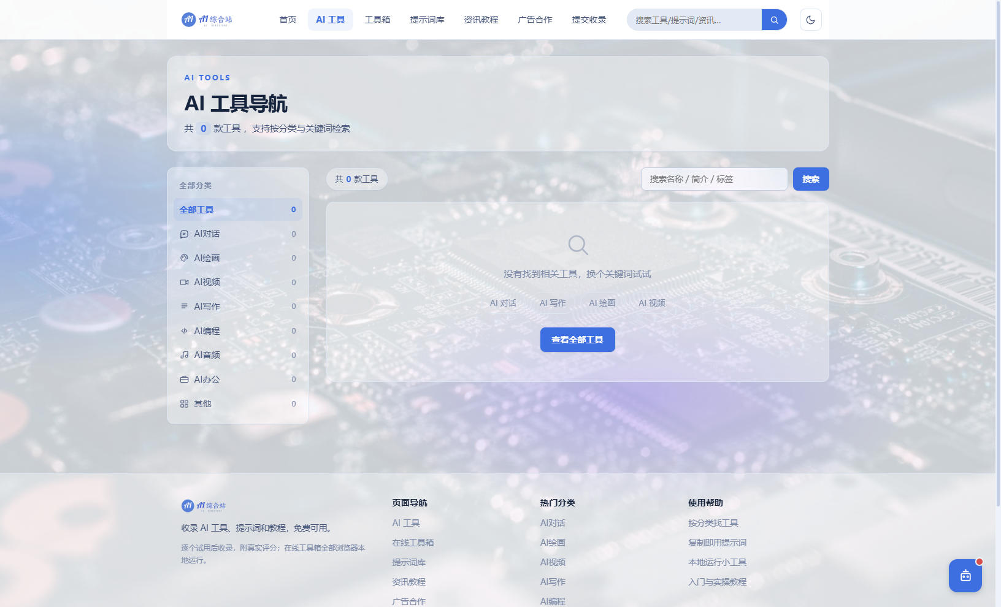
Task: Open footer help link 按分类找工具
Action: 713,523
